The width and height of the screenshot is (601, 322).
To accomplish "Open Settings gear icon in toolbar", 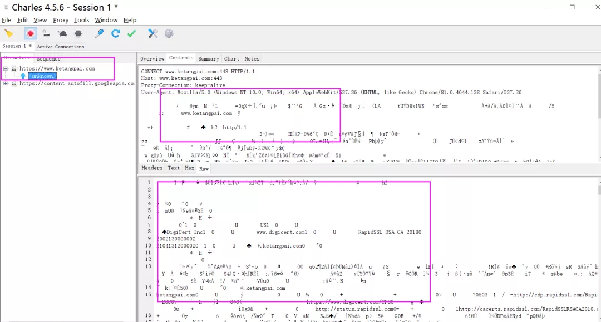I will [169, 34].
